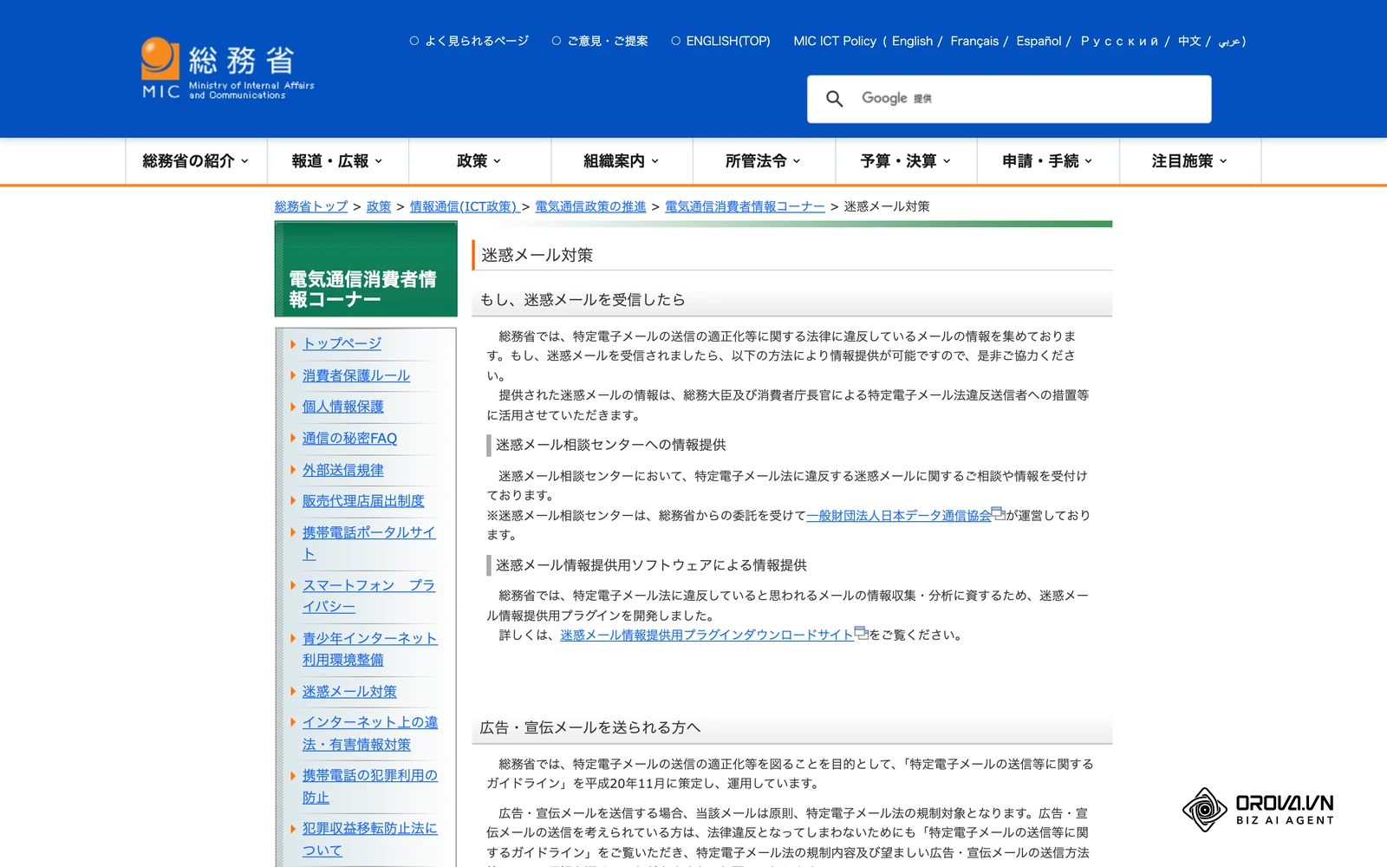Open MIC ICT Policy in Español
1387x867 pixels.
tap(1039, 41)
